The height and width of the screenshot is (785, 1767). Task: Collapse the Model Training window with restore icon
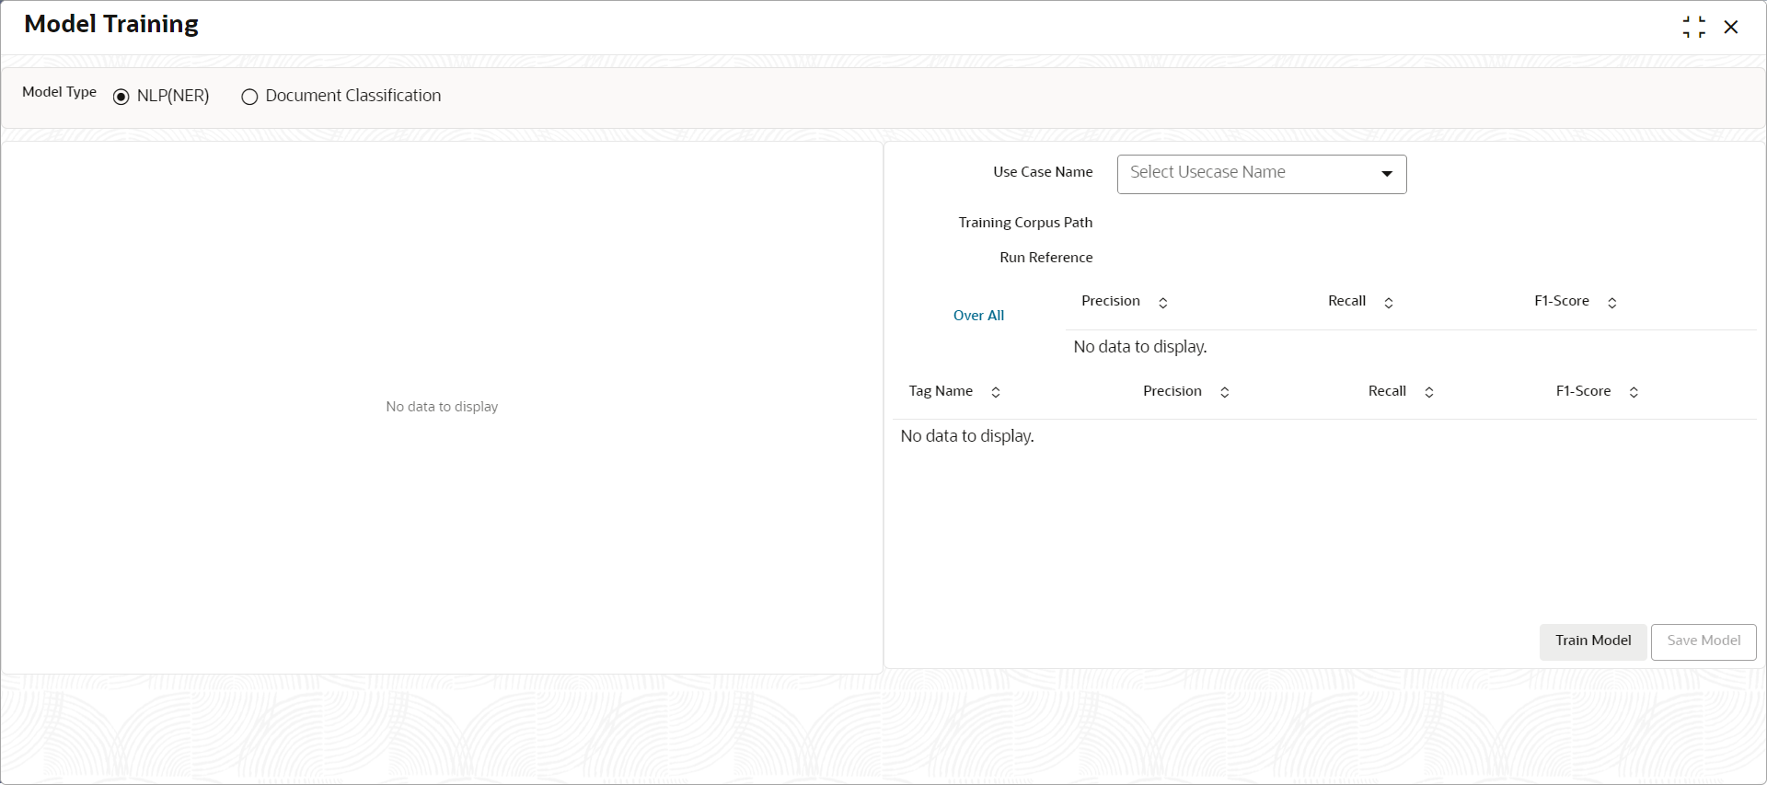pyautogui.click(x=1693, y=27)
